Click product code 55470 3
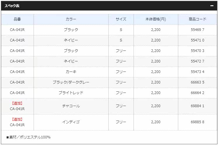218x146 pixels. click(198, 51)
